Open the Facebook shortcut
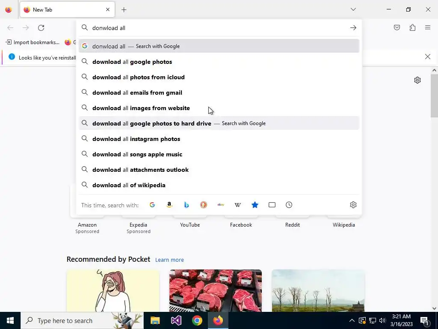The image size is (438, 329). pyautogui.click(x=241, y=224)
